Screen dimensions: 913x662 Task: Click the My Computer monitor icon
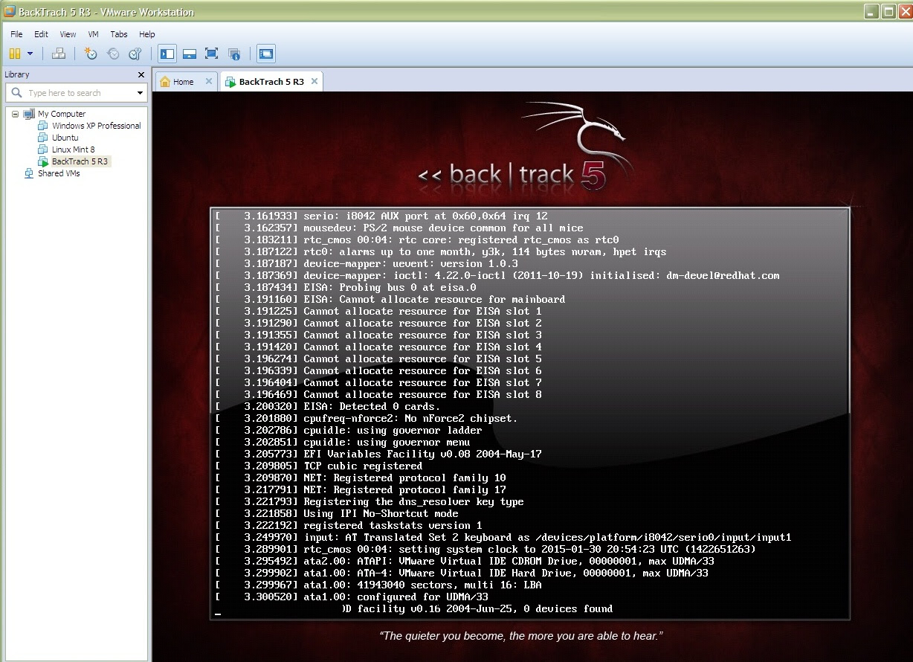pos(29,114)
